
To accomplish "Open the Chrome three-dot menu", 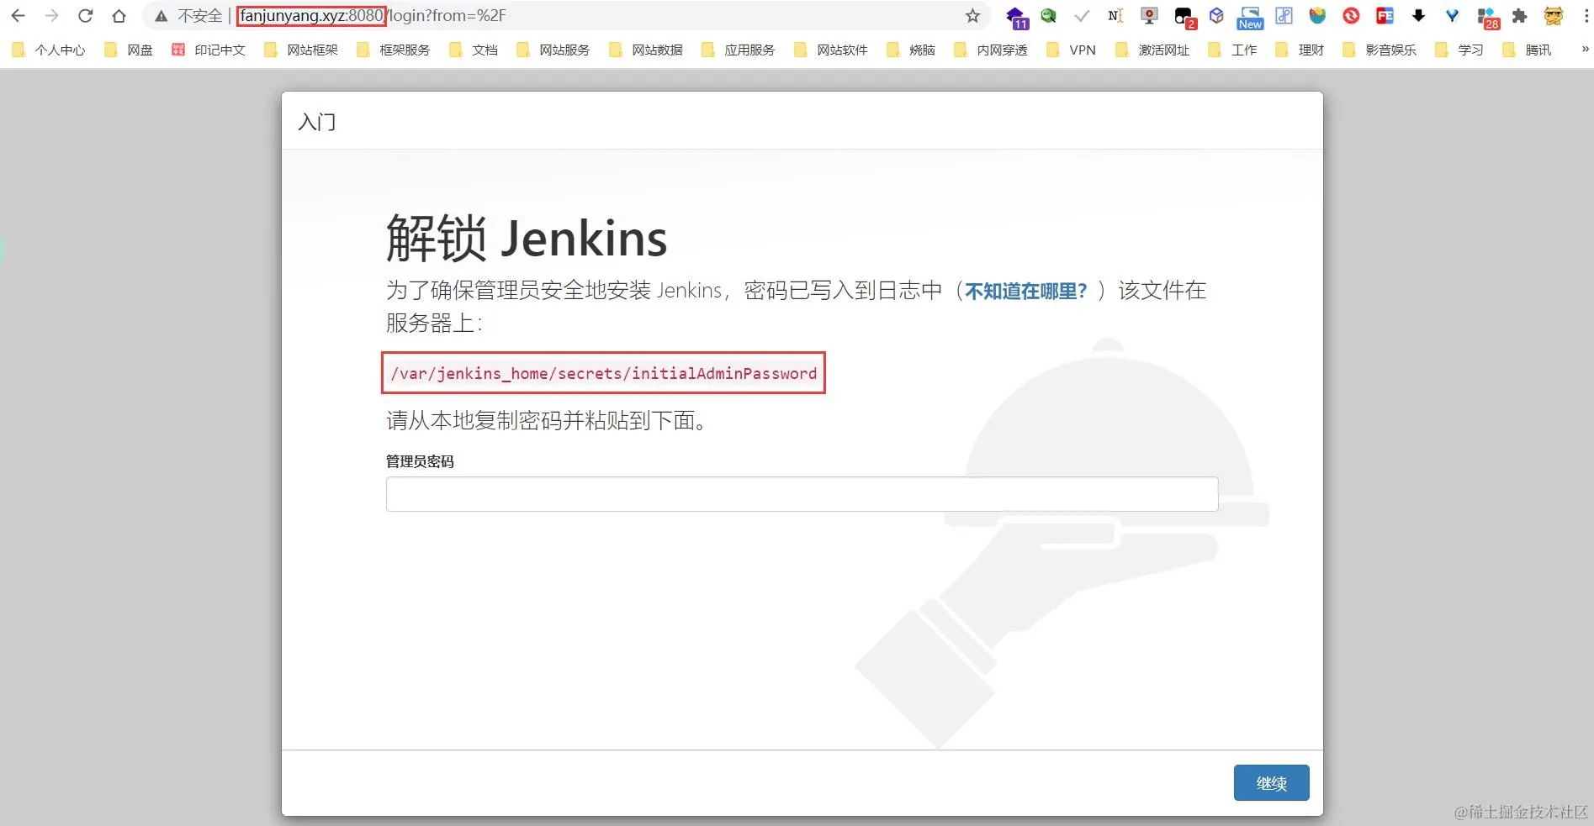I will (x=1586, y=16).
